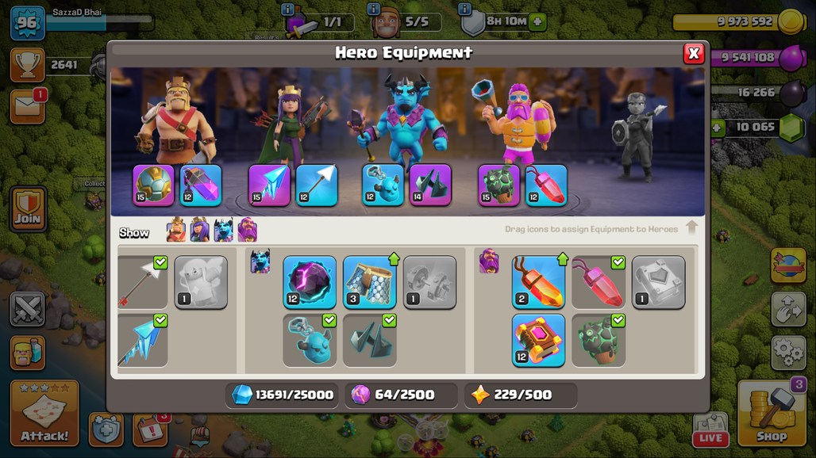Toggle Grand Warden filter in Show row
The height and width of the screenshot is (458, 816).
click(x=248, y=230)
